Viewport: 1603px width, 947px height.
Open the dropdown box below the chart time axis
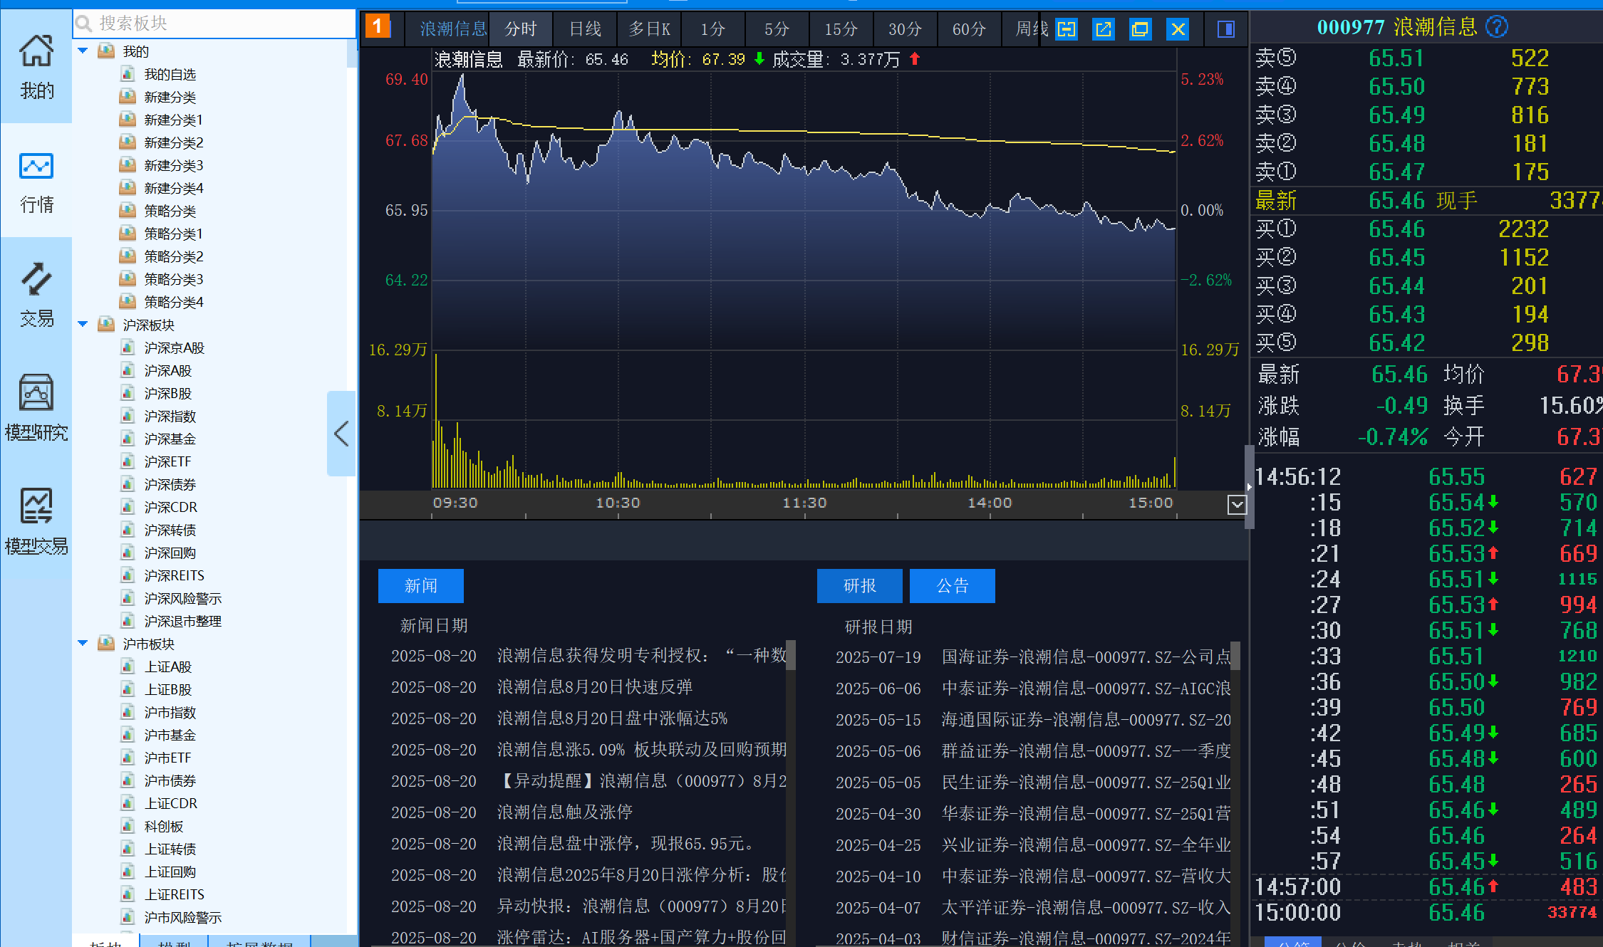click(1237, 505)
